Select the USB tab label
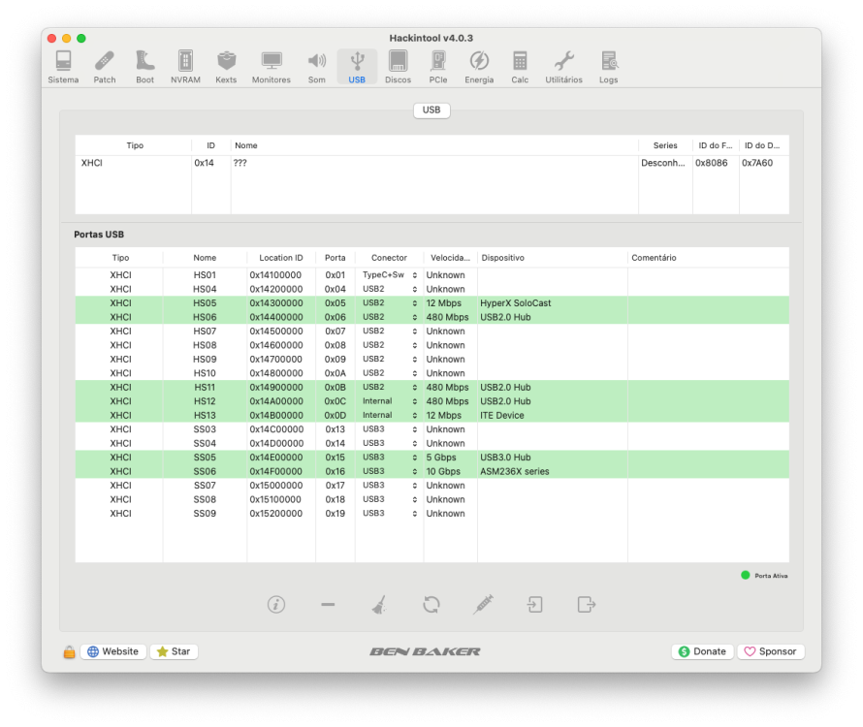The width and height of the screenshot is (863, 727). tap(431, 111)
